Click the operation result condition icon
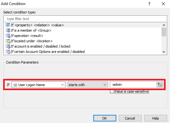This screenshot has height=123, width=170. pyautogui.click(x=8, y=36)
